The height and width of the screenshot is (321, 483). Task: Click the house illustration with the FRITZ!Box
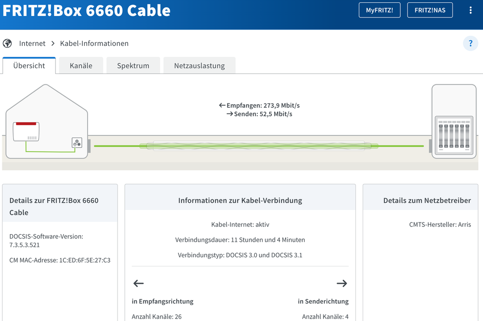pyautogui.click(x=47, y=122)
